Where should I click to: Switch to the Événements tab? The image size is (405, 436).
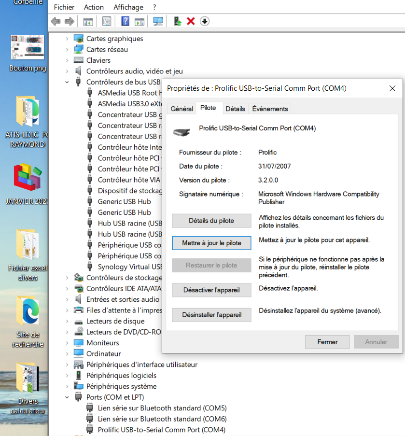pyautogui.click(x=270, y=109)
